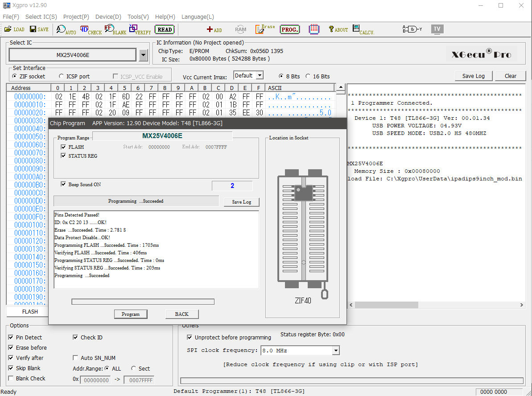Open the Project(P) menu
The image size is (532, 396).
coord(76,16)
